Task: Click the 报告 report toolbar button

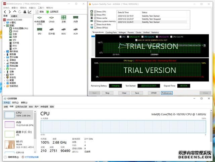Action: pos(40,12)
